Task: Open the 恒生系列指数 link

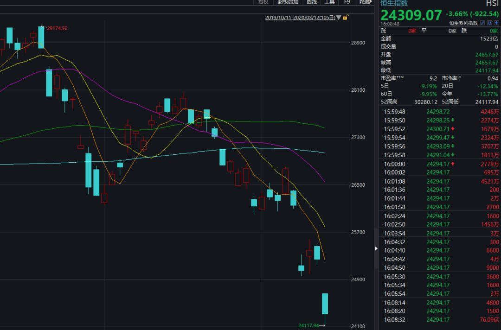Action: coord(463,23)
